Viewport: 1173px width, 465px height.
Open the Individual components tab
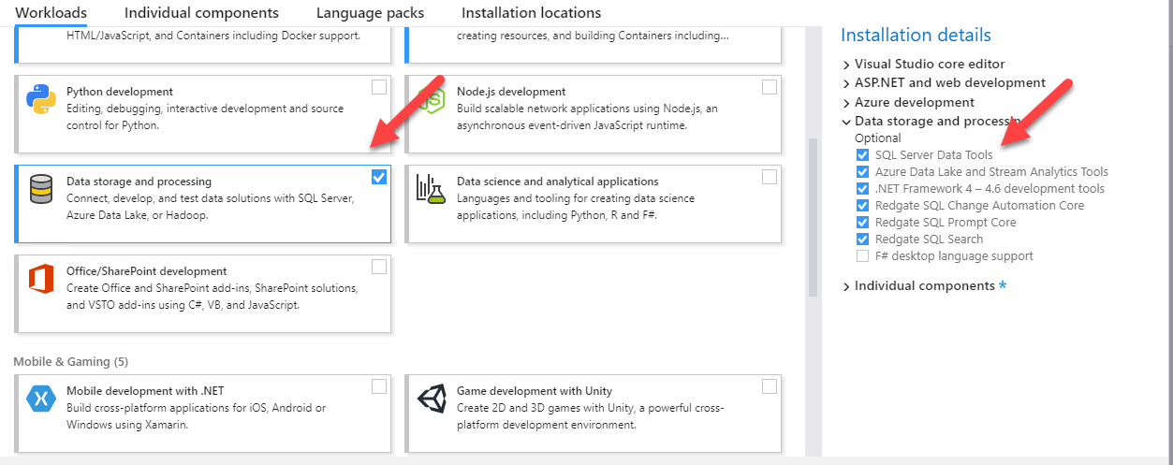click(x=201, y=13)
